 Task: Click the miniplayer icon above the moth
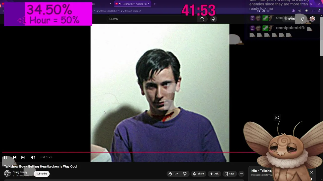click(277, 117)
